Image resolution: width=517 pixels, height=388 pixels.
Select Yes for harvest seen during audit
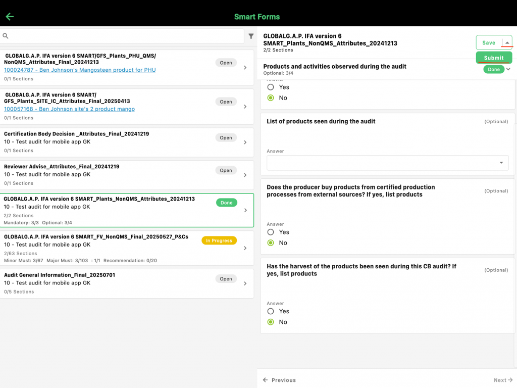[x=271, y=311]
